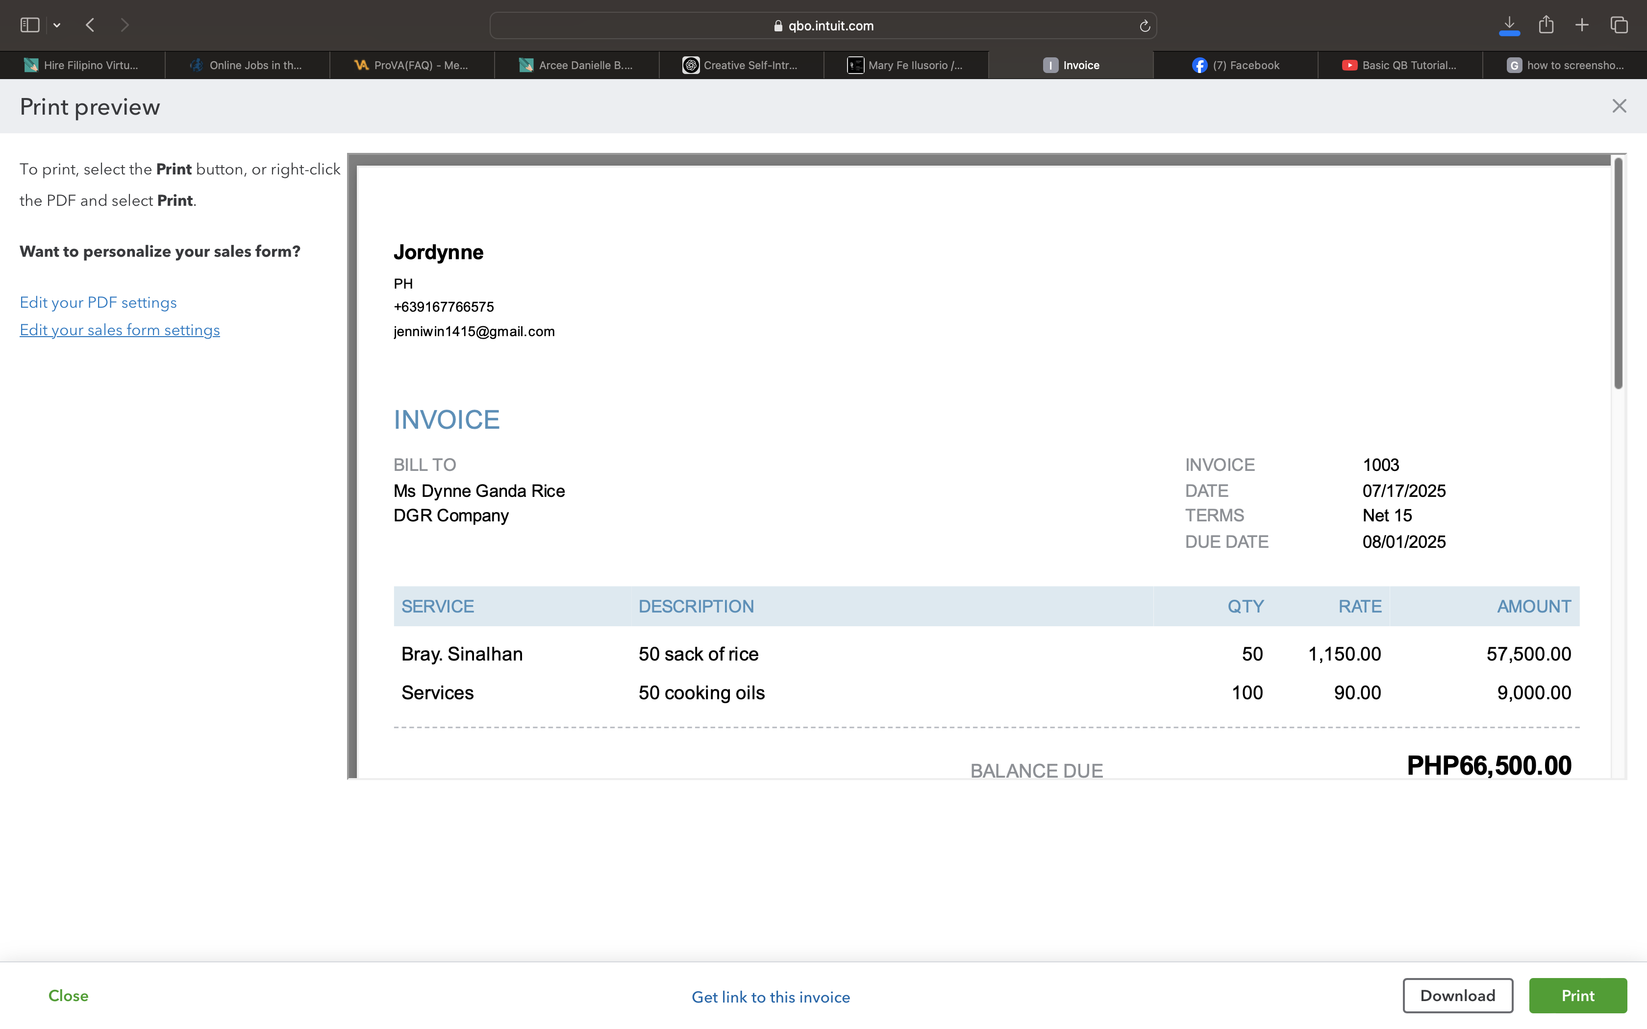The image size is (1647, 1029).
Task: Click the lock icon in address bar
Action: pos(778,26)
